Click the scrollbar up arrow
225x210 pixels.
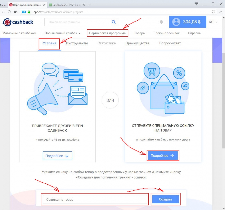224,18
